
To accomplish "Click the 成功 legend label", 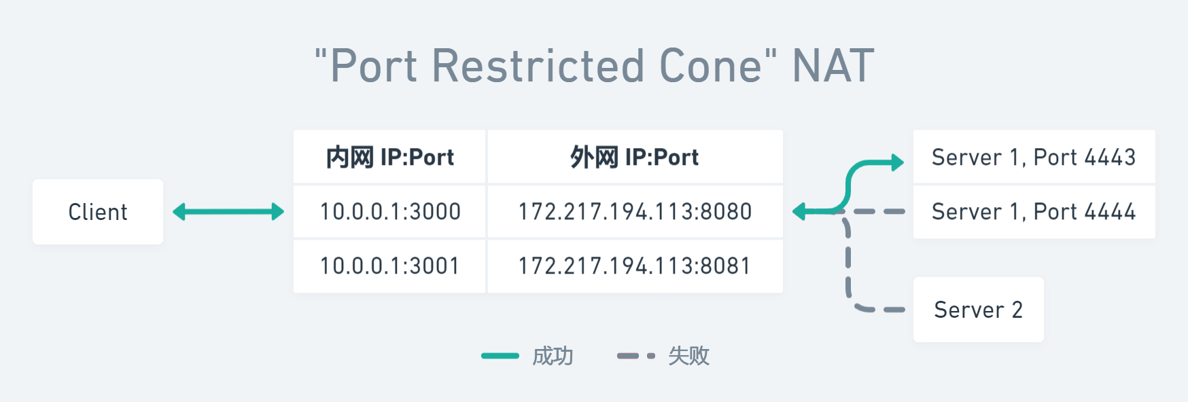I will [553, 356].
